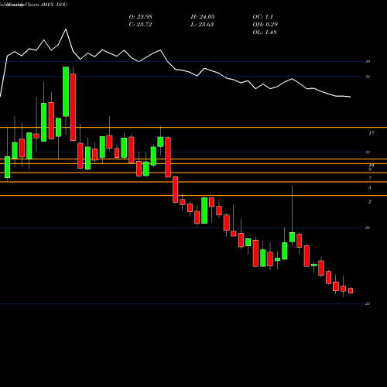Click the 'OL: 1.48' reading

pyautogui.click(x=265, y=33)
